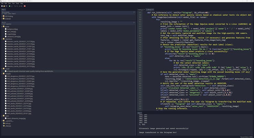254x138 pixels.
Task: Click the Debug current script icon
Action: [13, 6]
